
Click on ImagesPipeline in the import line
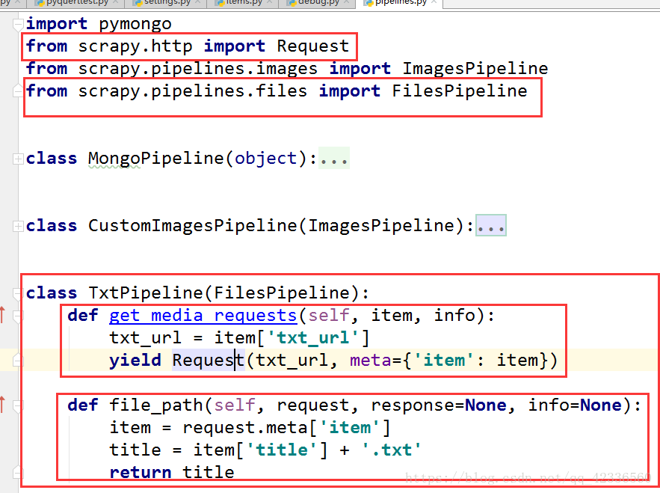[x=475, y=68]
